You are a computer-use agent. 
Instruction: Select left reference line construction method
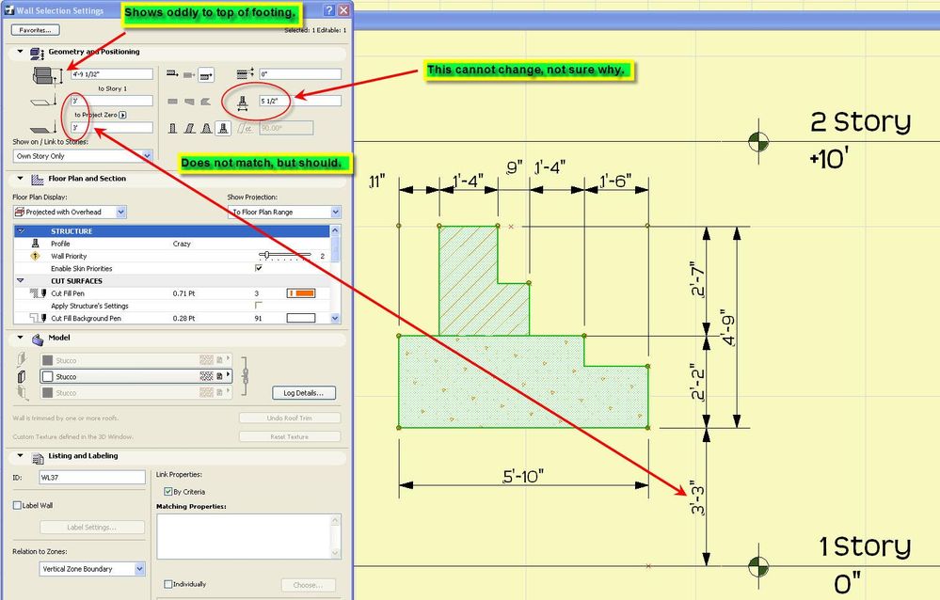pyautogui.click(x=172, y=74)
